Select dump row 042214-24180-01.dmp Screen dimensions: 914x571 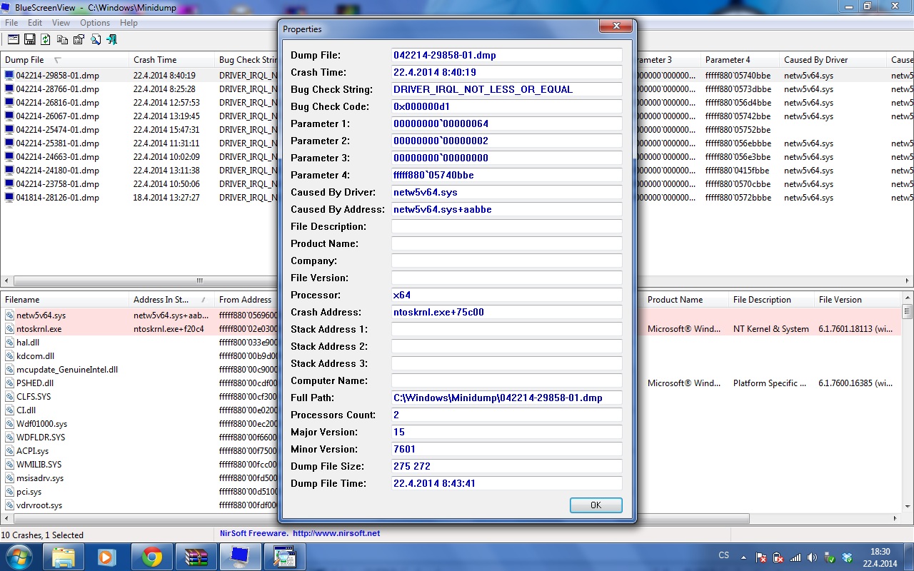pyautogui.click(x=57, y=171)
